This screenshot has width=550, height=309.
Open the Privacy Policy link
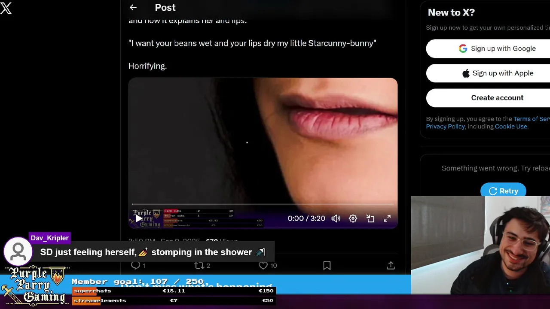pyautogui.click(x=445, y=126)
